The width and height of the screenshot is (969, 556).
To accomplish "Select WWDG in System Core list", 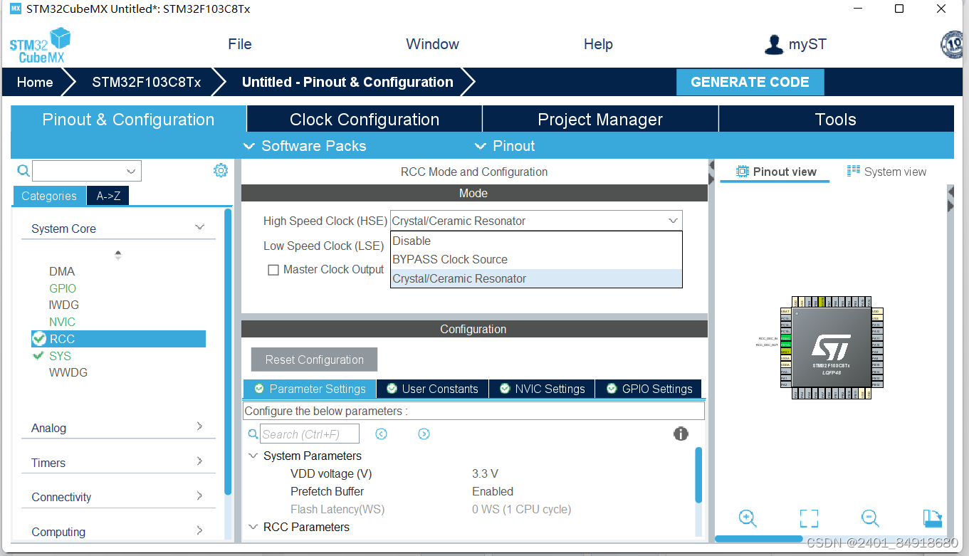I will click(x=68, y=372).
